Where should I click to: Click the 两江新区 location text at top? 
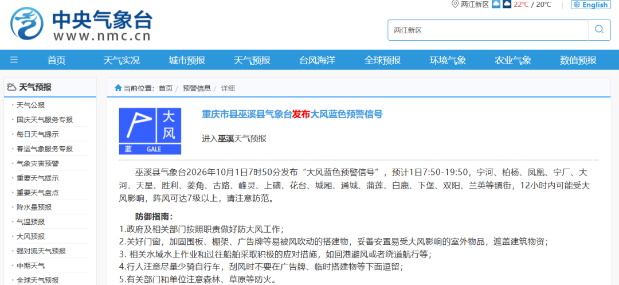click(475, 5)
